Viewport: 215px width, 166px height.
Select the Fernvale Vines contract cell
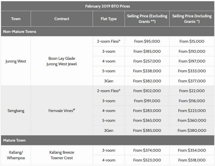(x=62, y=111)
